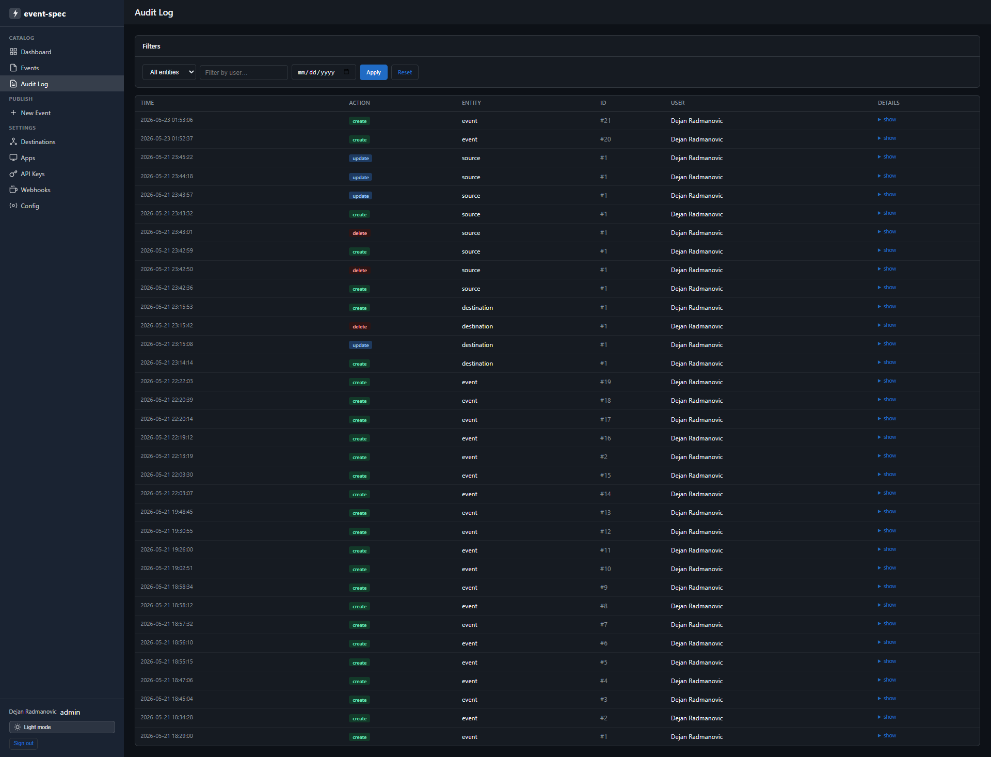Click the Apply filter button

pyautogui.click(x=374, y=72)
